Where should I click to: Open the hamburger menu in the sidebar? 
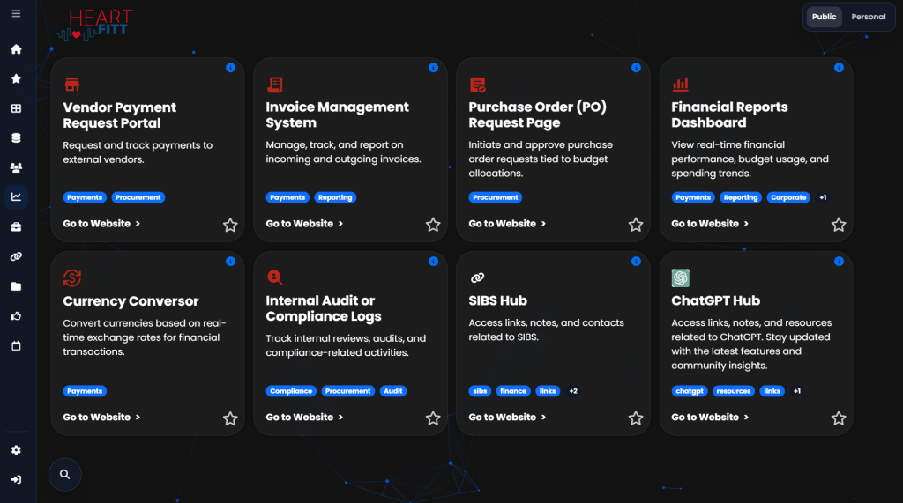[16, 13]
